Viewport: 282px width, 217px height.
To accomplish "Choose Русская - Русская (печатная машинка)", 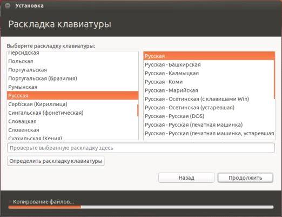I will pos(209,124).
